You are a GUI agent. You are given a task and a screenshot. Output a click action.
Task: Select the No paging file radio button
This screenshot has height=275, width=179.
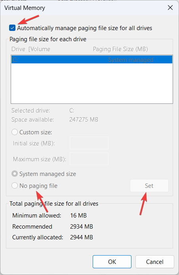click(x=15, y=185)
